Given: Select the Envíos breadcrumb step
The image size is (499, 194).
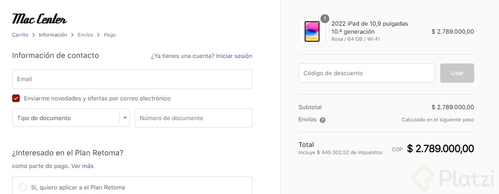Looking at the screenshot, I should (85, 35).
